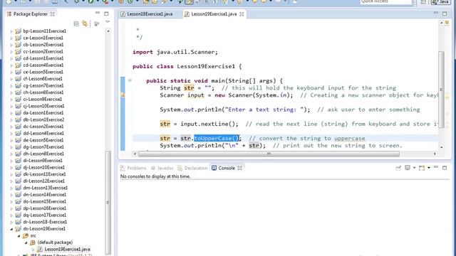456x256 pixels.
Task: Select Lesson19Exercise1.java file in tree
Action: click(67, 250)
